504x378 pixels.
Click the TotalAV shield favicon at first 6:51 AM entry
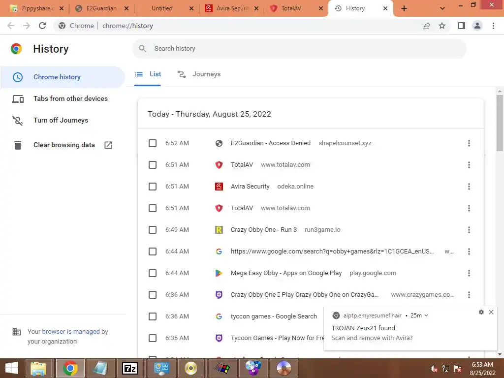219,165
